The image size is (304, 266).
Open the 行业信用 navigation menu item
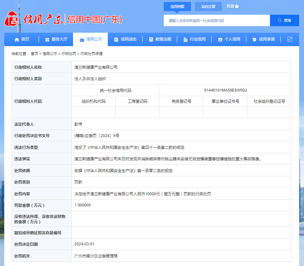click(x=194, y=39)
